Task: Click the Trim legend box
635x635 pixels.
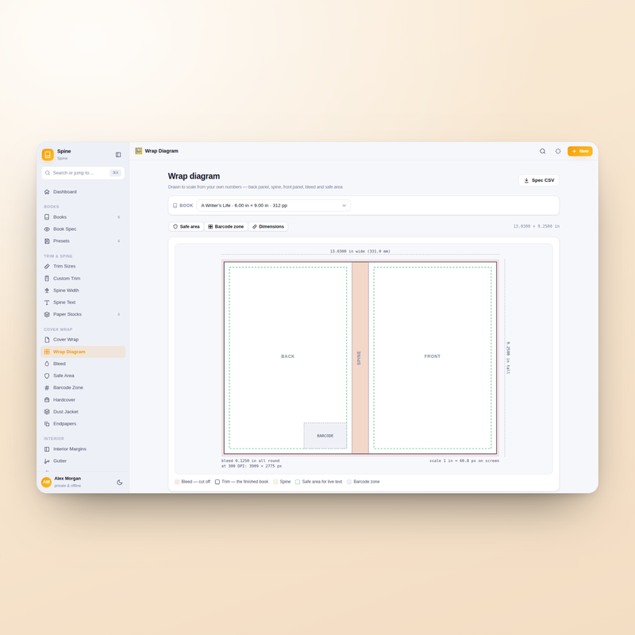Action: [217, 482]
